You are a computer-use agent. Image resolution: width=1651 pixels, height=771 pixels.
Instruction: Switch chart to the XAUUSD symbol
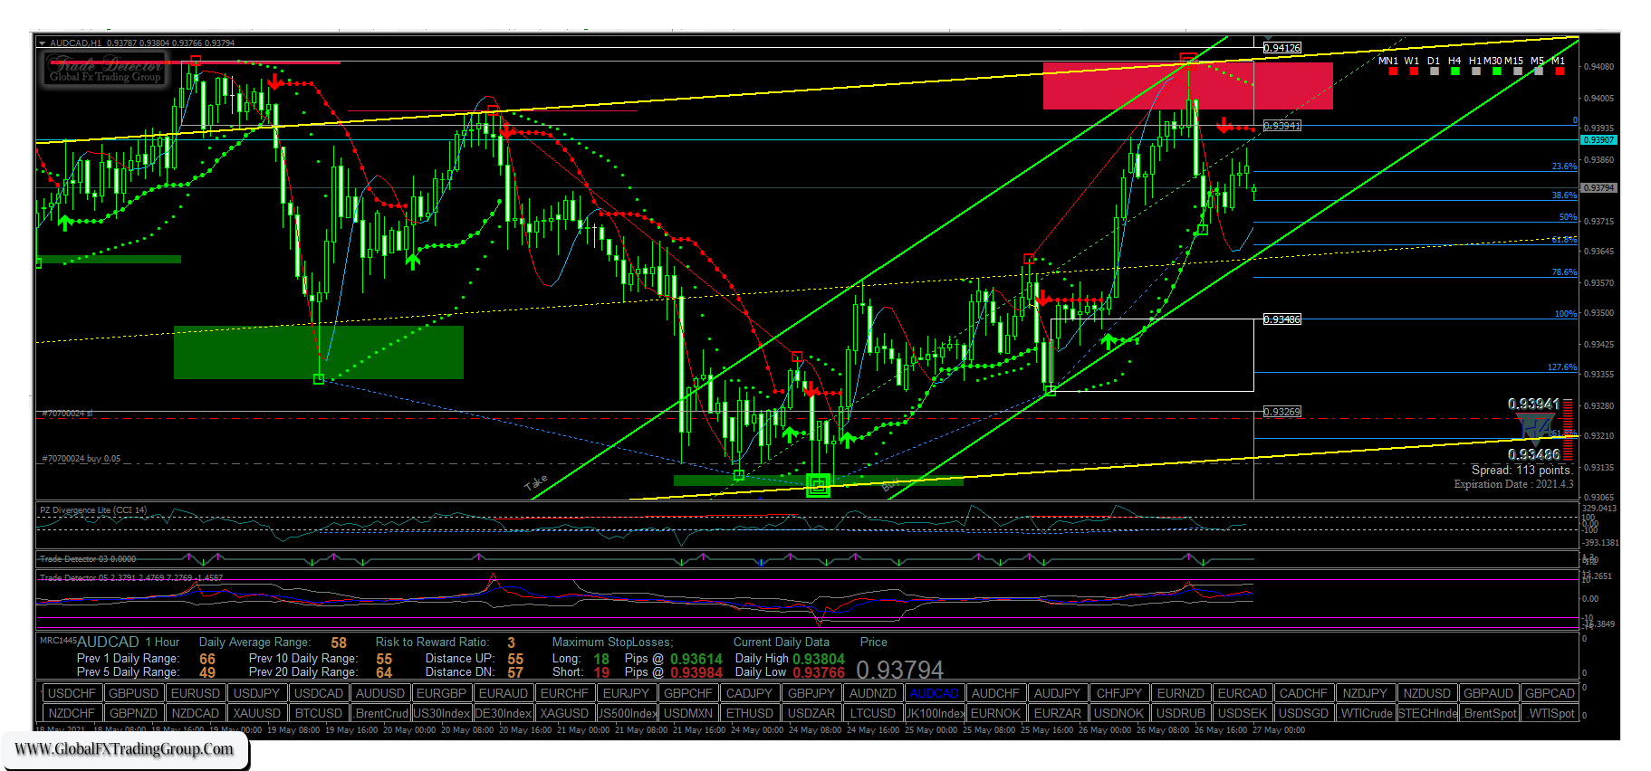tap(256, 713)
